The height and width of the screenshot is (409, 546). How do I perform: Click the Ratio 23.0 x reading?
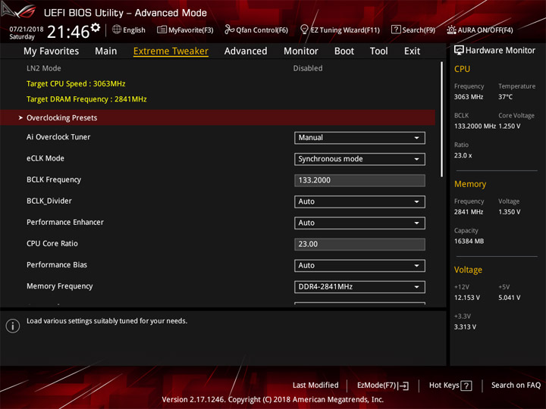tap(463, 155)
